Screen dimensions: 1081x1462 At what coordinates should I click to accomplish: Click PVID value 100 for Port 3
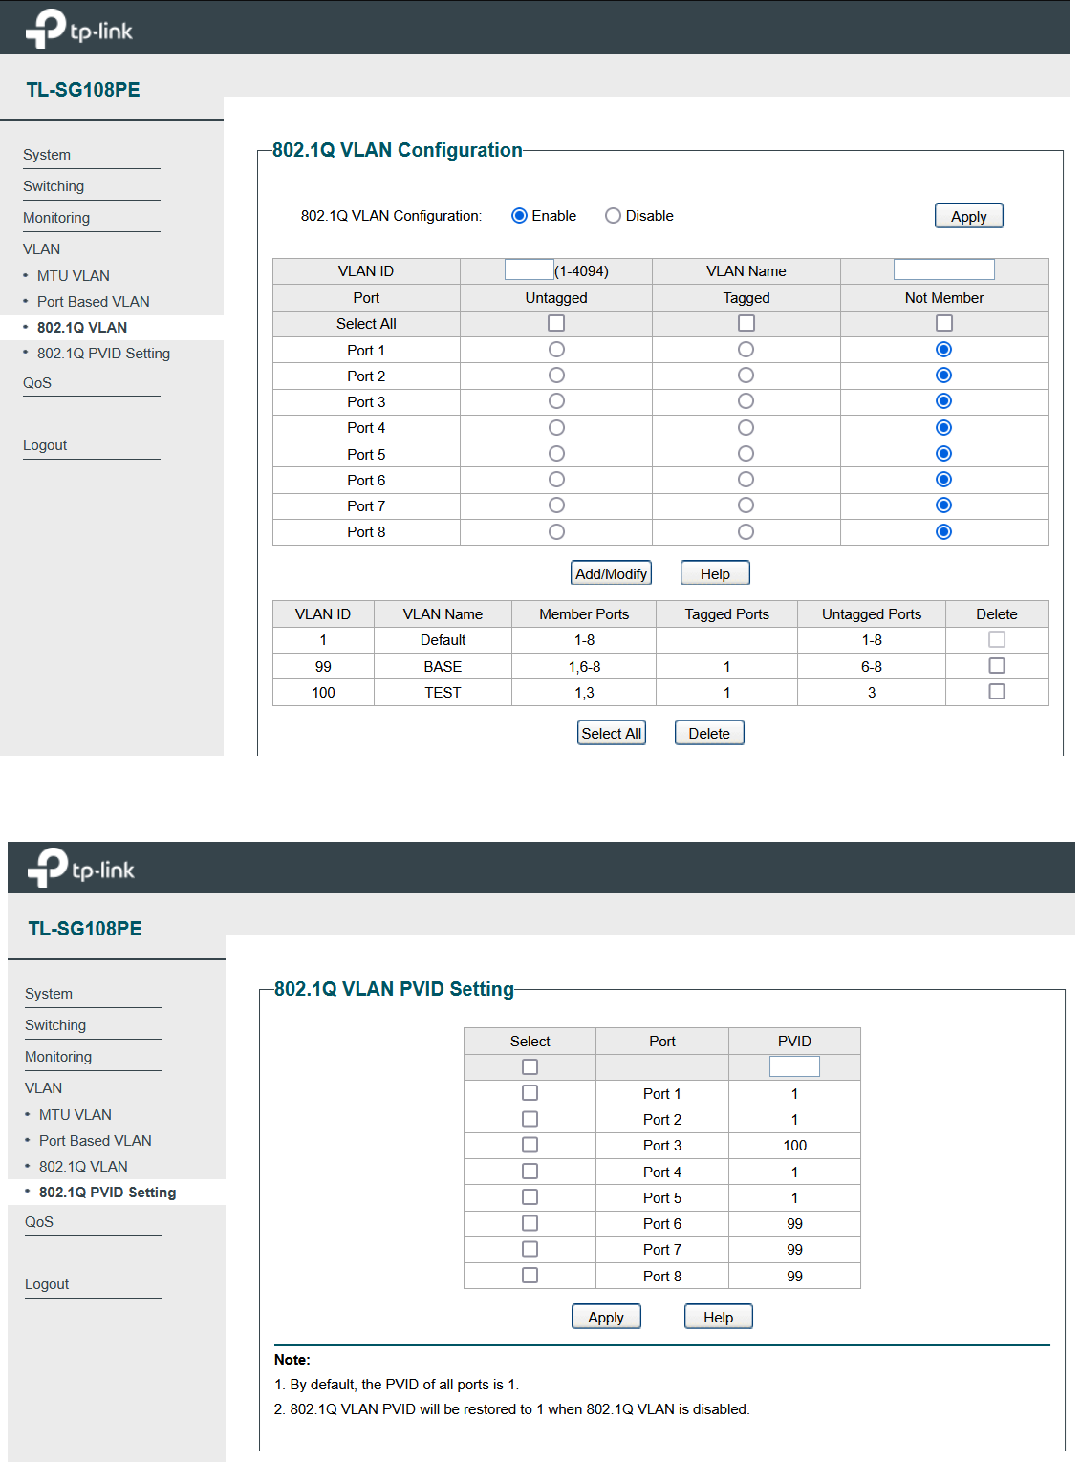[x=795, y=1146]
